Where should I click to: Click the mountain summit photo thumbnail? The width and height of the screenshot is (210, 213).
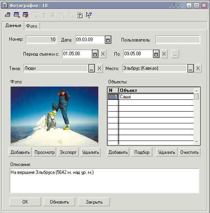click(x=54, y=116)
